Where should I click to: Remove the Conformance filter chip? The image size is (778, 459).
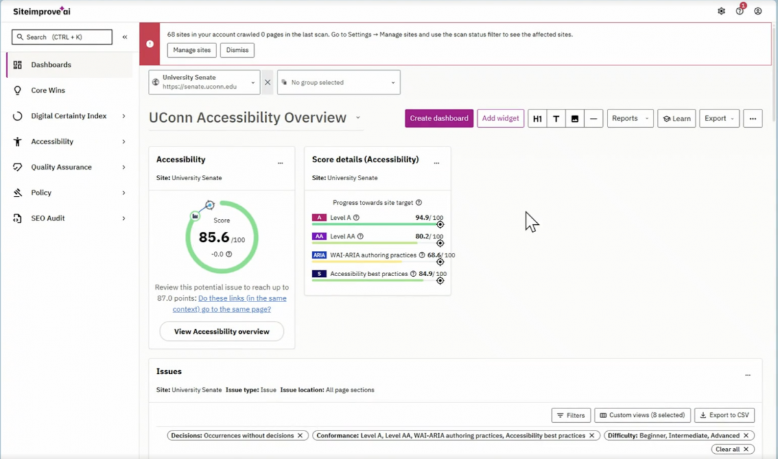coord(593,436)
